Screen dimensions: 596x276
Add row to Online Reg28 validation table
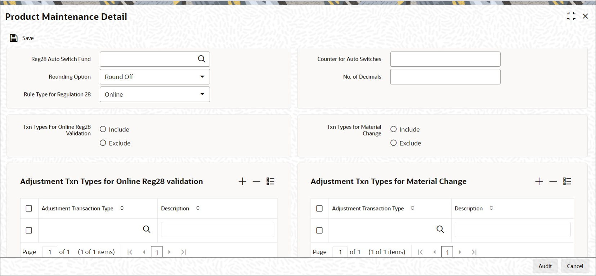tap(242, 182)
